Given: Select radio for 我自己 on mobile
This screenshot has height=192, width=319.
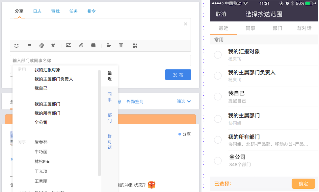Looking at the screenshot, I should point(218,97).
